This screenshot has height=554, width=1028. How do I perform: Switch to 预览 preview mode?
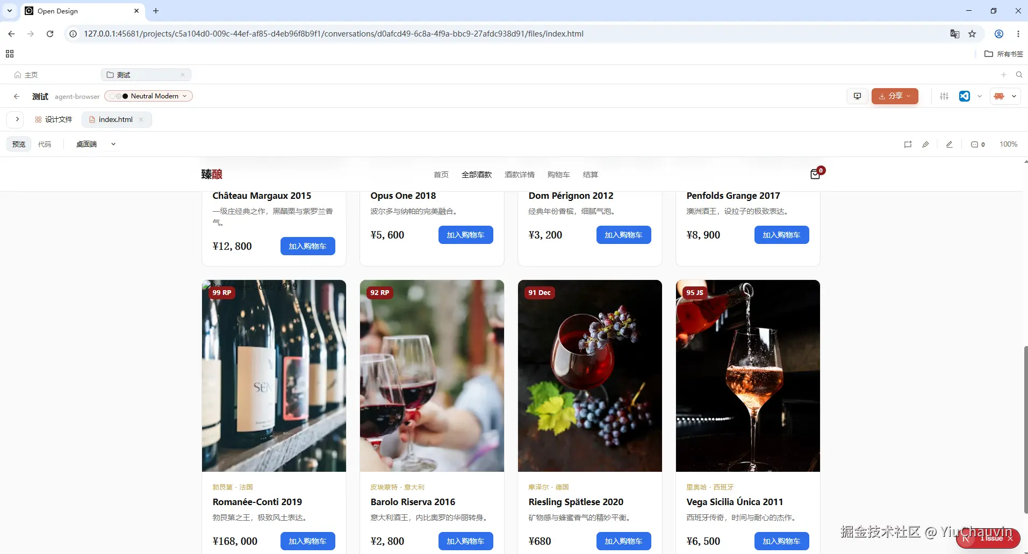tap(19, 144)
